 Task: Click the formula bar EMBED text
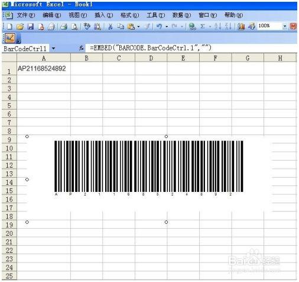pos(151,48)
